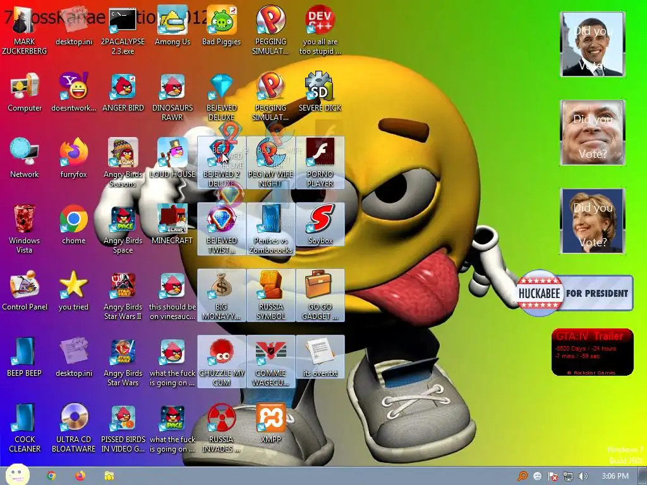This screenshot has width=647, height=485.
Task: Select the RUSSIA SYMBOL icon
Action: click(270, 296)
